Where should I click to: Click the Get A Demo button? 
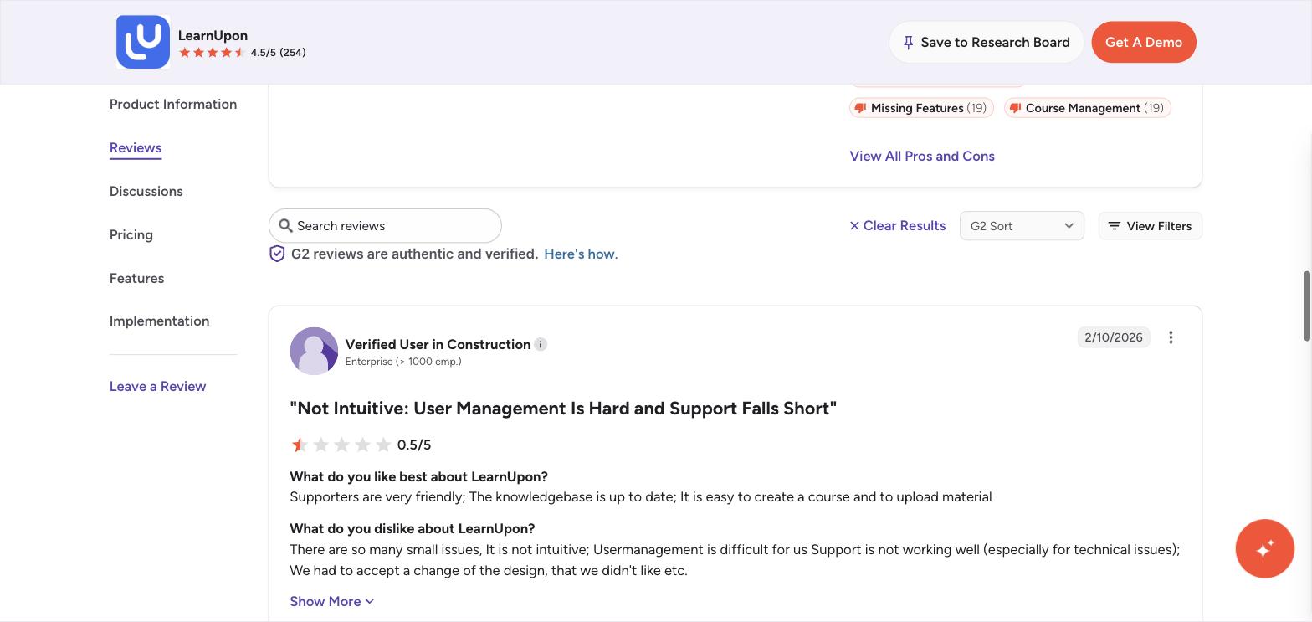[1144, 42]
